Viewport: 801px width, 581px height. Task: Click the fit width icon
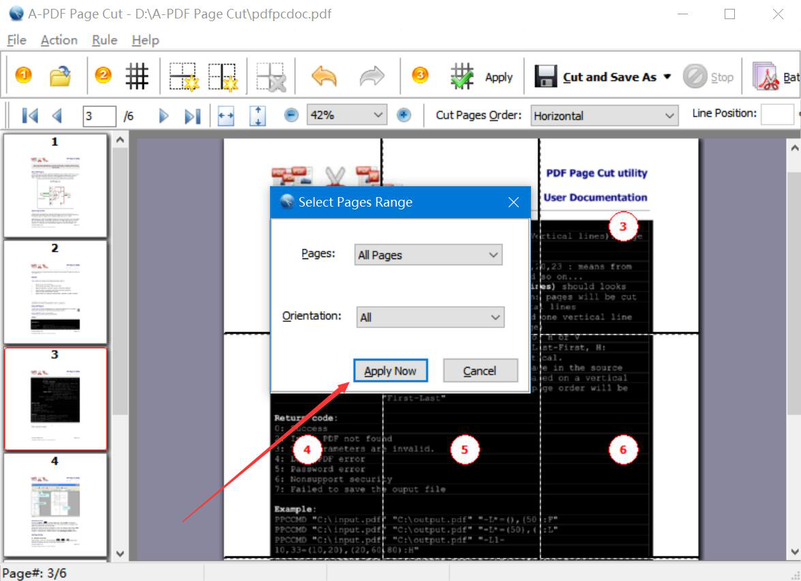tap(226, 115)
